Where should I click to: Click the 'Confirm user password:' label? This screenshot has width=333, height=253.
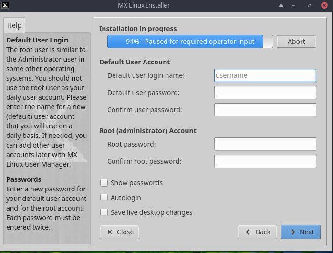pyautogui.click(x=145, y=110)
